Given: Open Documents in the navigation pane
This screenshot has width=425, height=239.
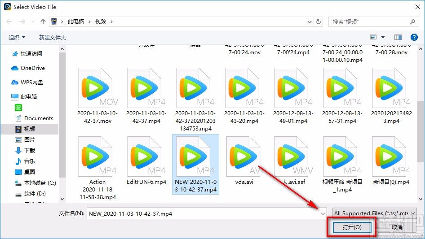Looking at the screenshot, I should pos(35,118).
